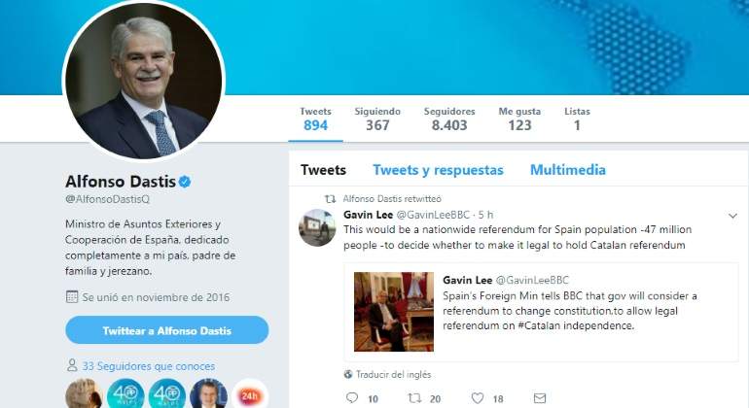Click the reply icon under the tweet
Image resolution: width=749 pixels, height=408 pixels.
[x=352, y=397]
